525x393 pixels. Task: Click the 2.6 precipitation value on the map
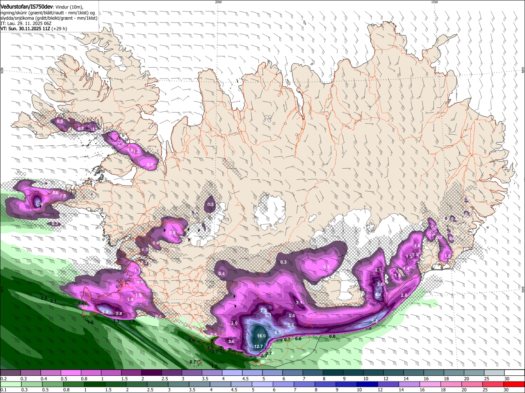click(x=234, y=323)
